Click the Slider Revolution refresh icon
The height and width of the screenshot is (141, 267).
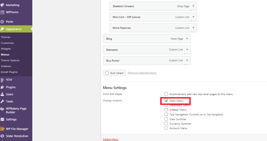pos(2,136)
